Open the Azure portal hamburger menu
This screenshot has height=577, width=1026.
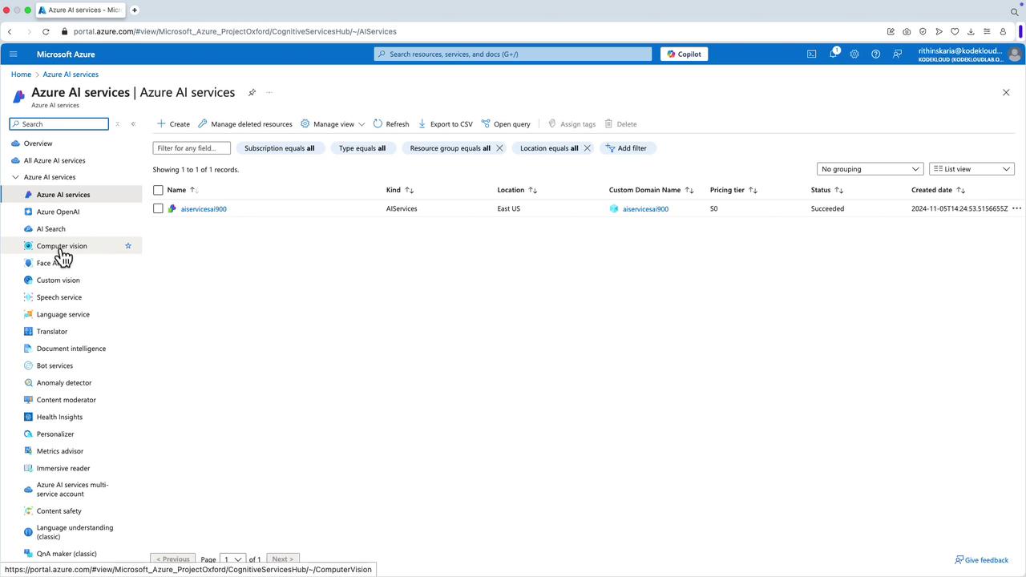pos(13,54)
